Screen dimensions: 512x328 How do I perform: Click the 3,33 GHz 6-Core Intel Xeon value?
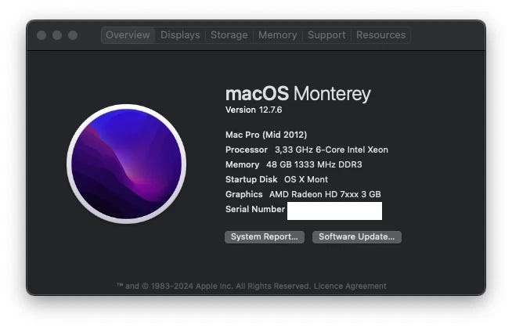tap(331, 150)
